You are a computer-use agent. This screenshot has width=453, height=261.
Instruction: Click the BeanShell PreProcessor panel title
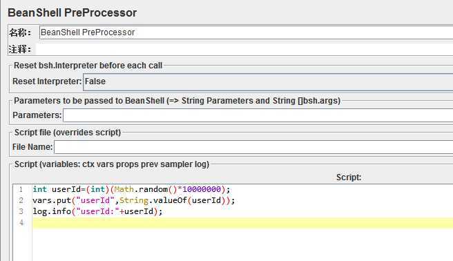(x=73, y=12)
